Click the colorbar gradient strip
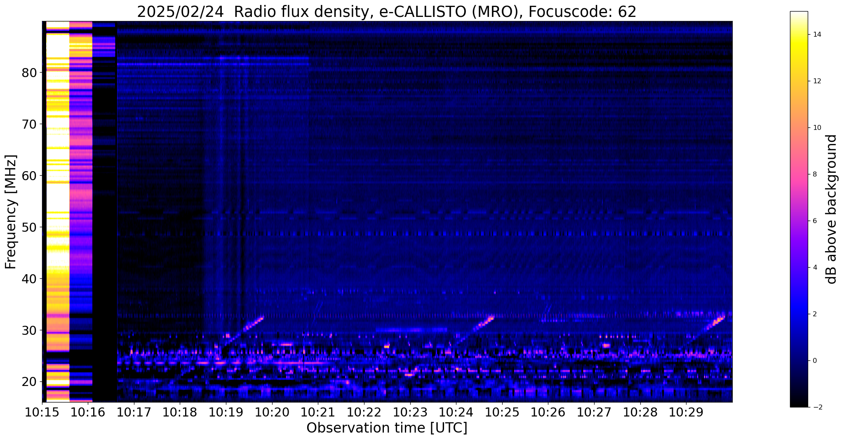This screenshot has width=844, height=440. click(799, 209)
